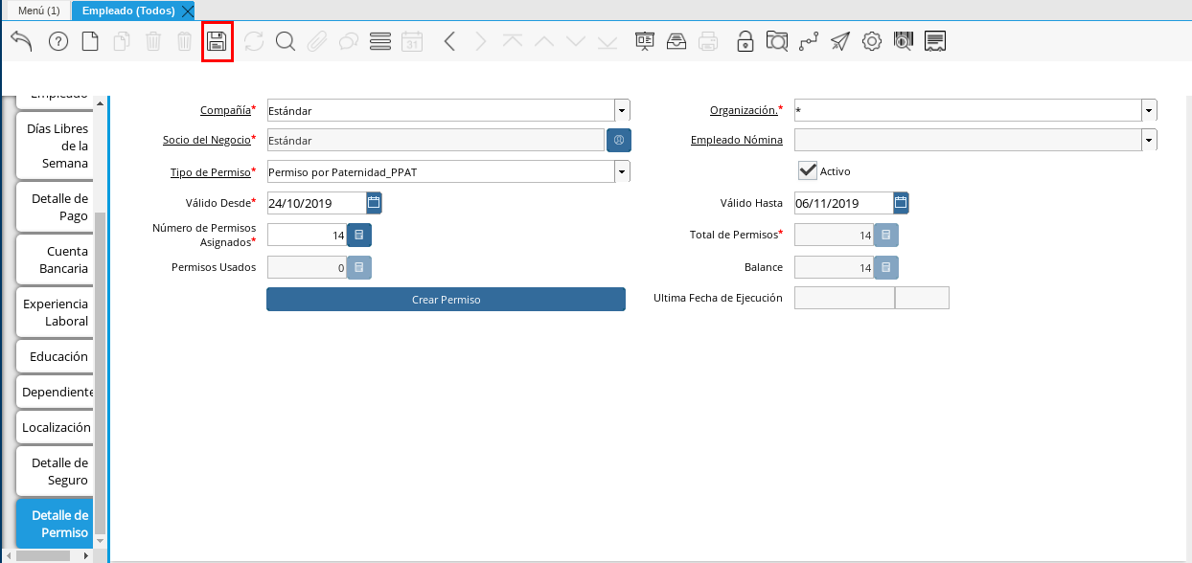
Task: Open the Cuenta Bancaria tab
Action: coord(56,259)
